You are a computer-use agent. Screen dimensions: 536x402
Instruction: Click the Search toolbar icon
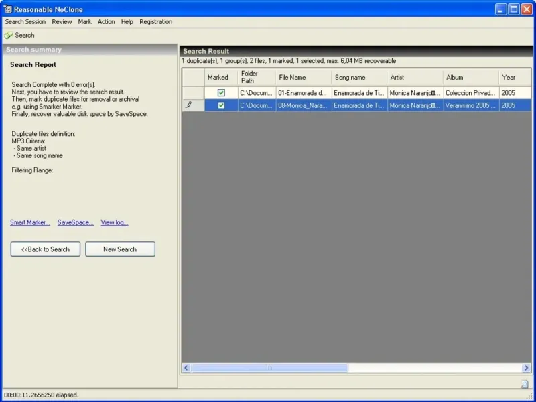pyautogui.click(x=9, y=36)
